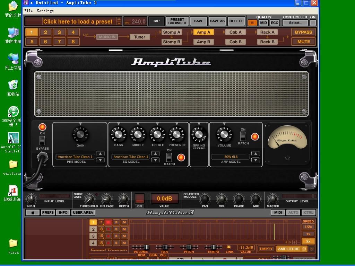
Task: Switch to the Amp B module
Action: coord(203,42)
